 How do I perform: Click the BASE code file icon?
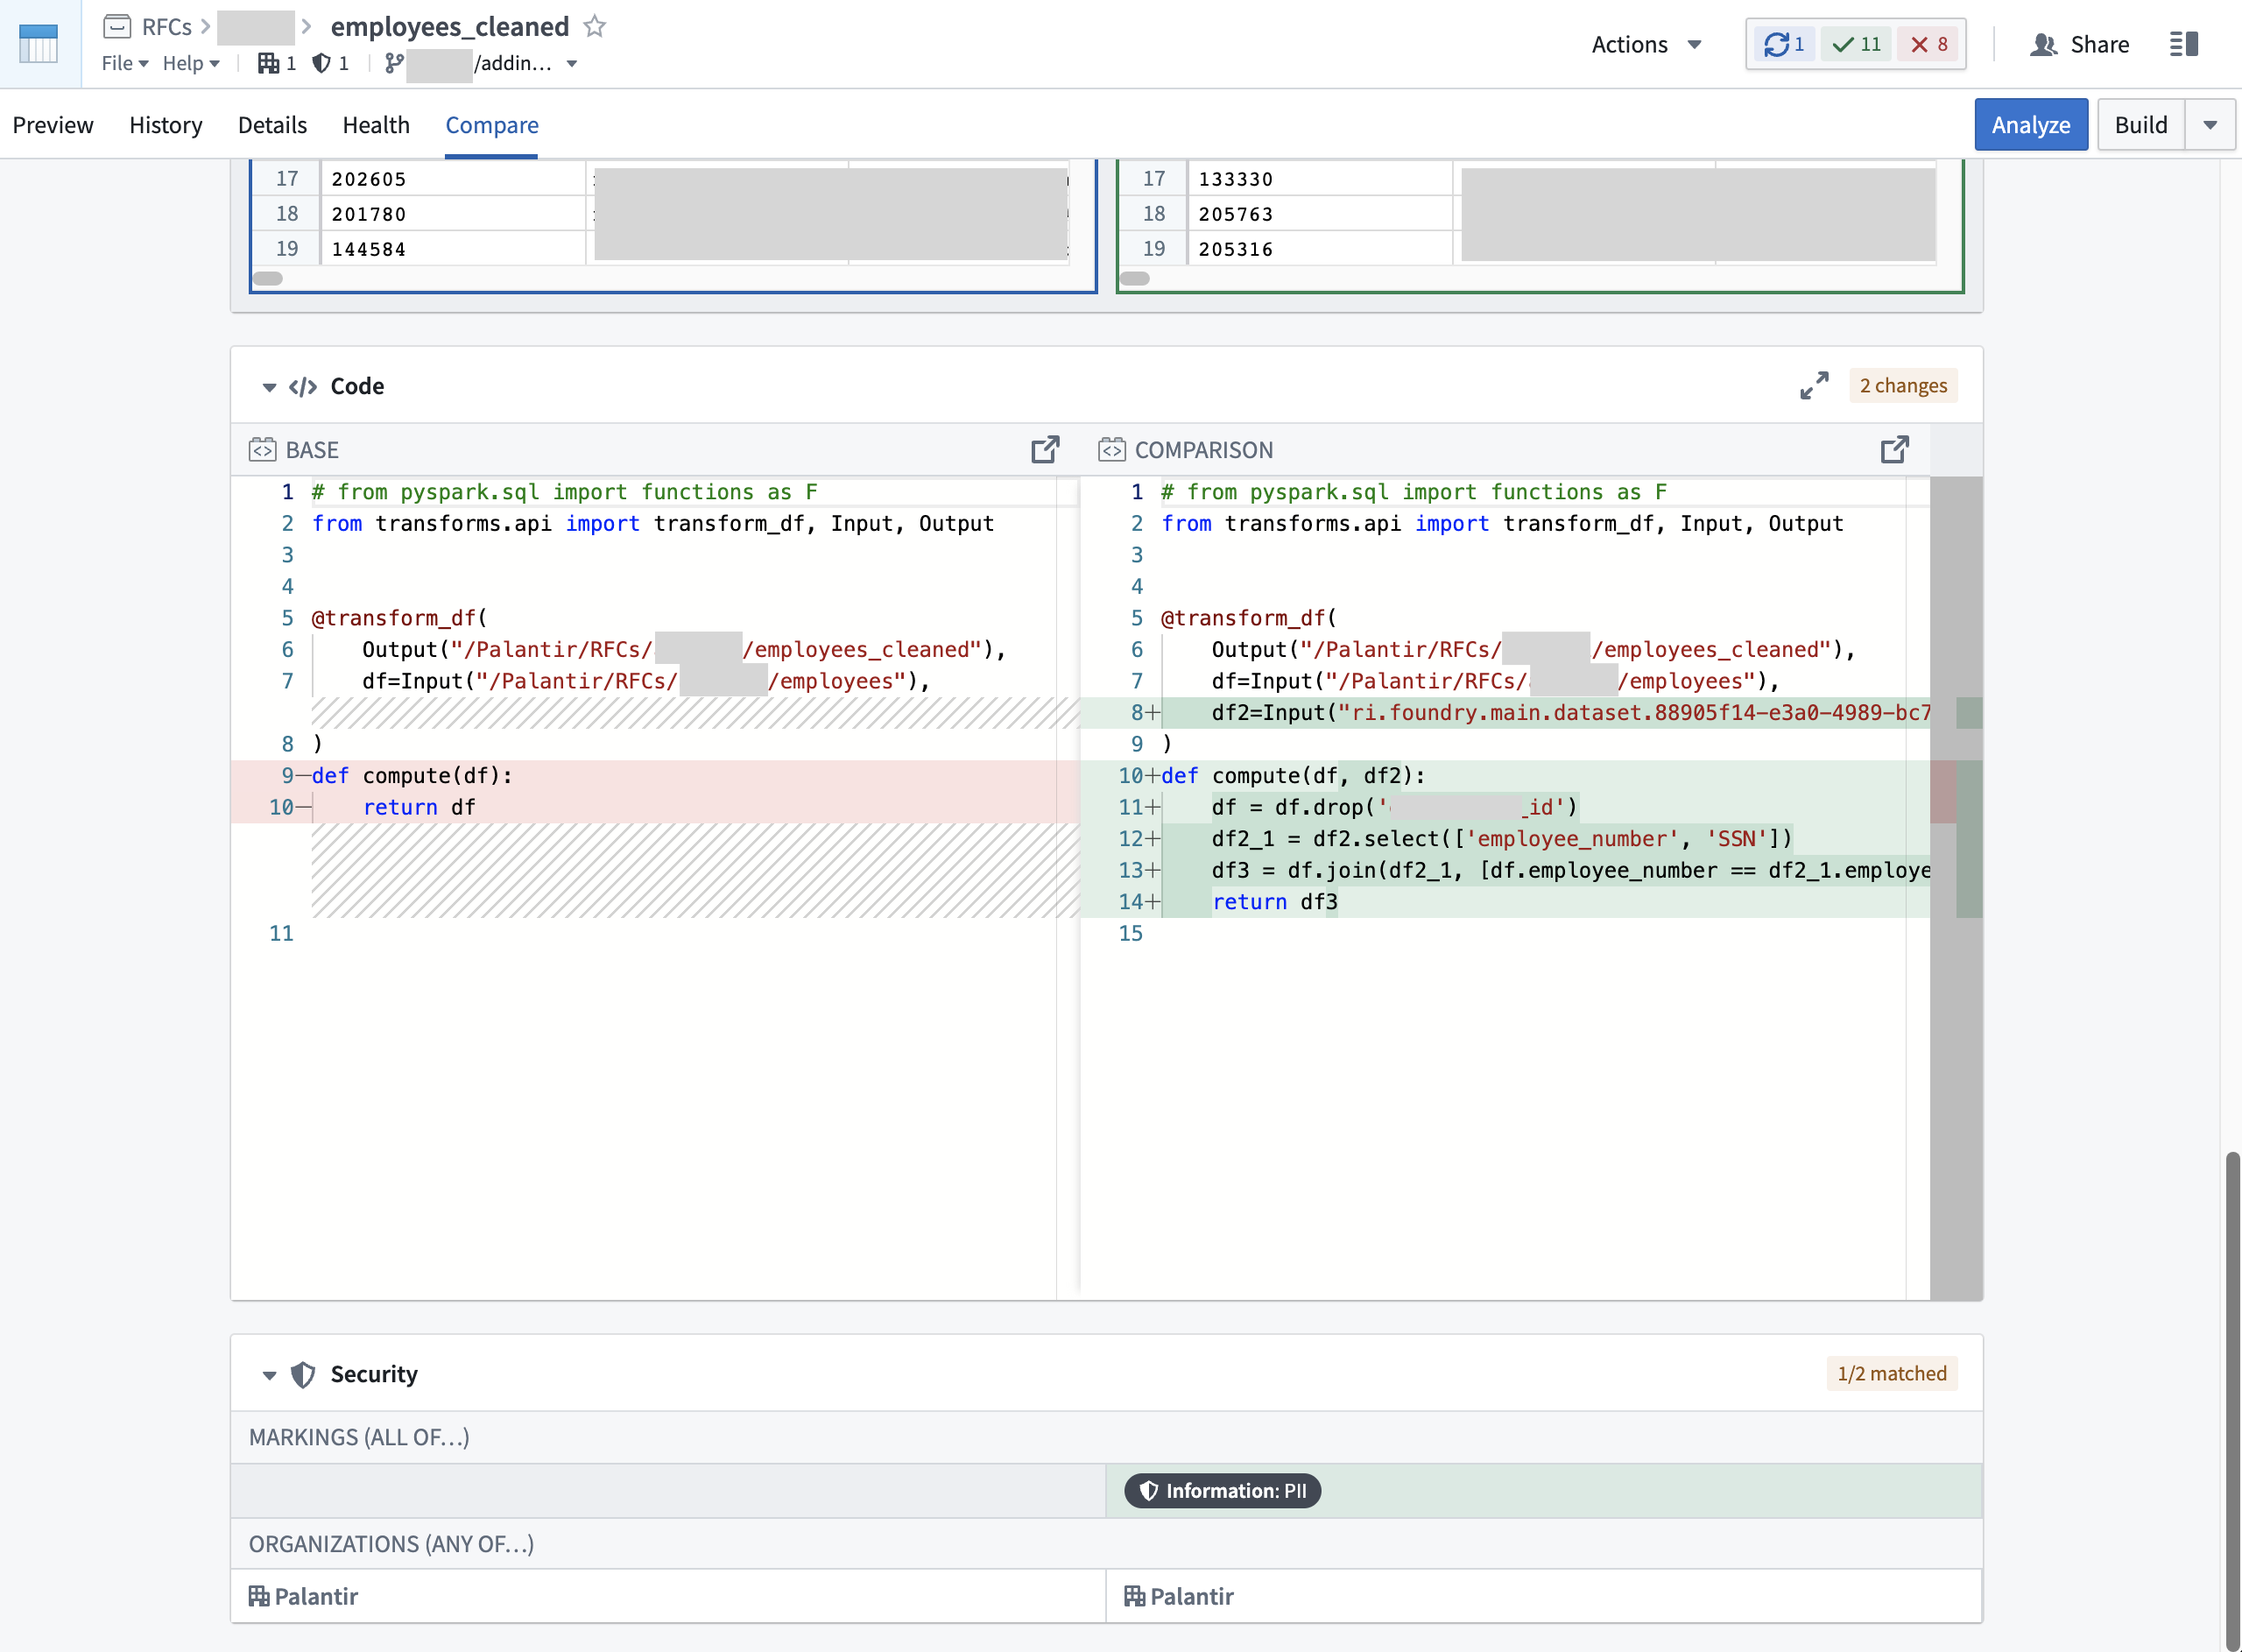263,450
